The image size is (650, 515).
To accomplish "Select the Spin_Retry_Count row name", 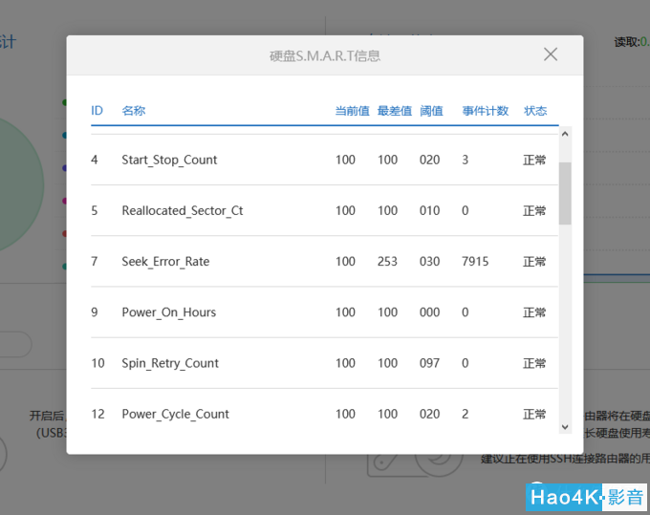I will (x=170, y=363).
